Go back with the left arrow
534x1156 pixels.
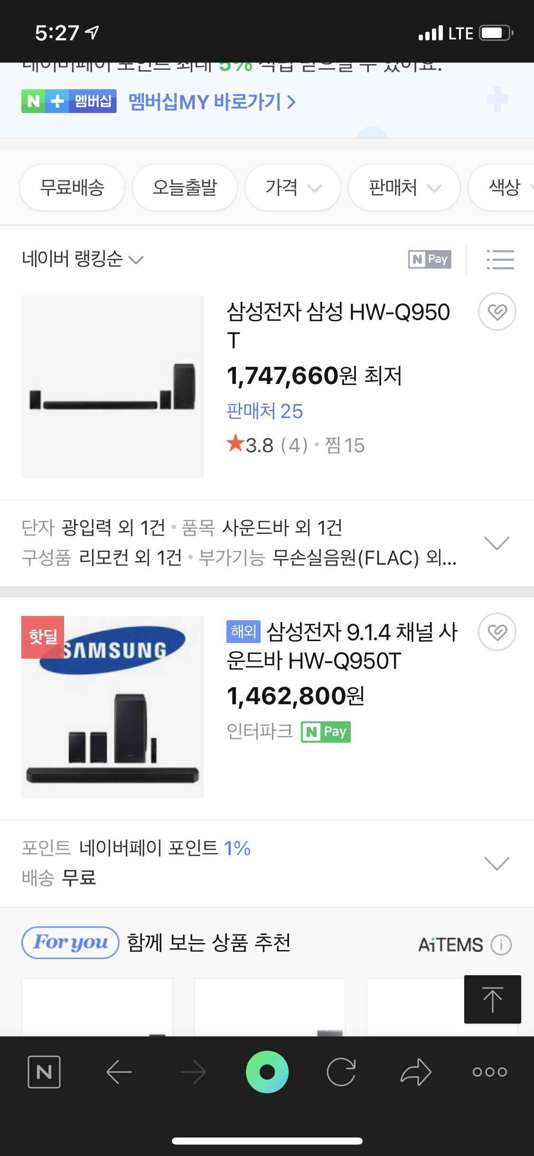click(x=119, y=1072)
